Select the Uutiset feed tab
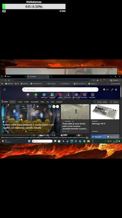The width and height of the screenshot is (122, 218). 20,102
